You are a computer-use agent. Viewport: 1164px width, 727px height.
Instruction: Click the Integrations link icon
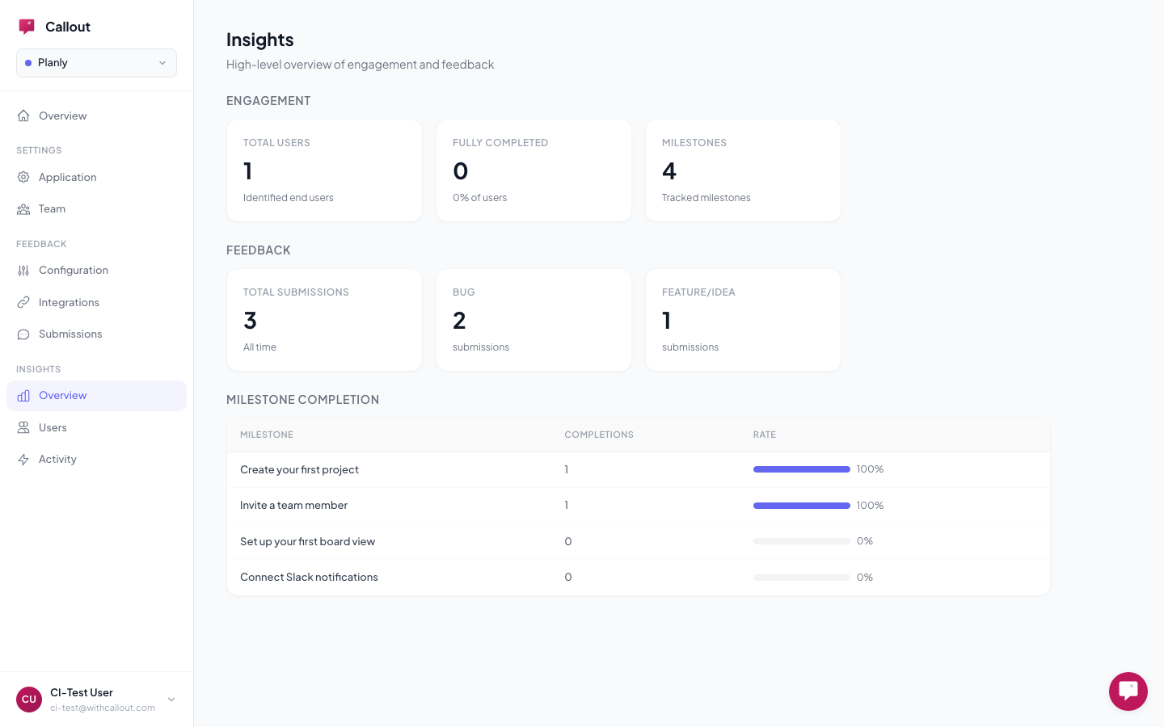(x=23, y=302)
